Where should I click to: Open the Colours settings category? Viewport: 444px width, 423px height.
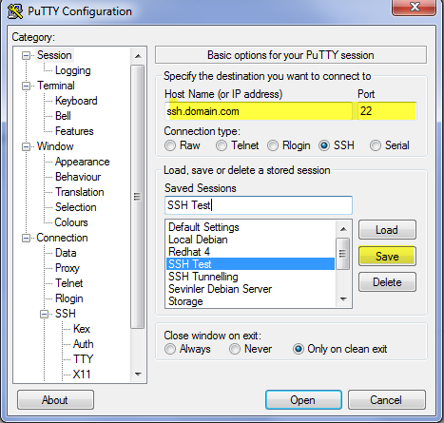point(71,222)
